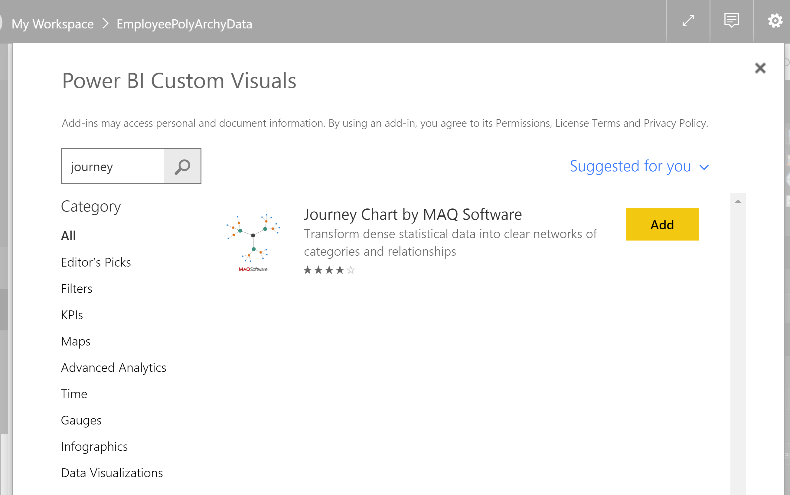Click the search magnifier icon
The width and height of the screenshot is (790, 495).
[182, 166]
